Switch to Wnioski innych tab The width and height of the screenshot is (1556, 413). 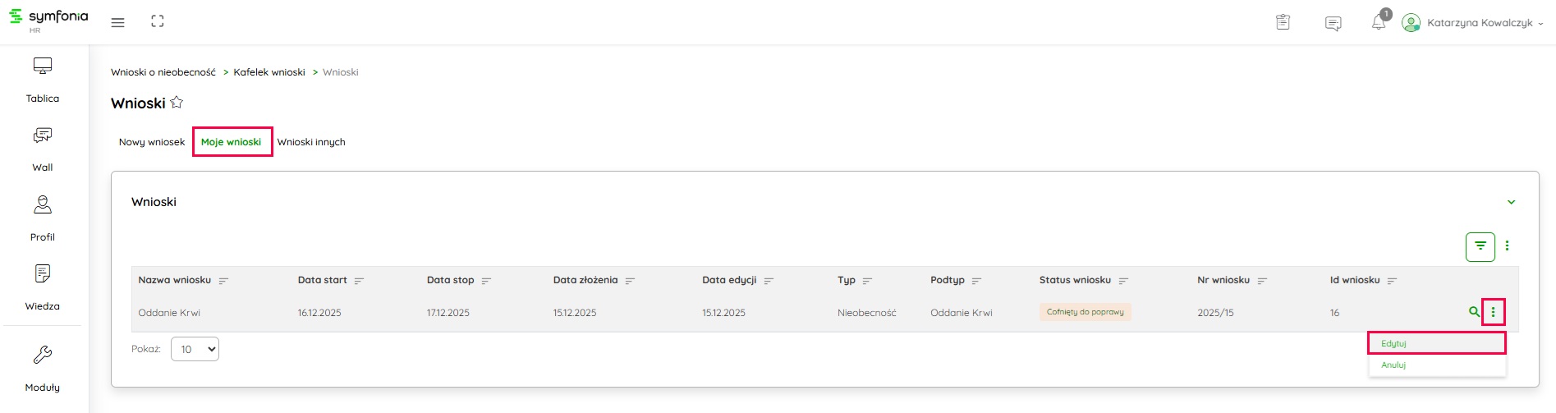311,142
